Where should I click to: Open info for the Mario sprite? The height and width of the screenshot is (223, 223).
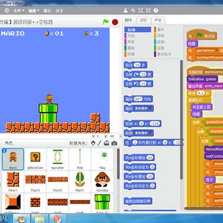[4, 151]
